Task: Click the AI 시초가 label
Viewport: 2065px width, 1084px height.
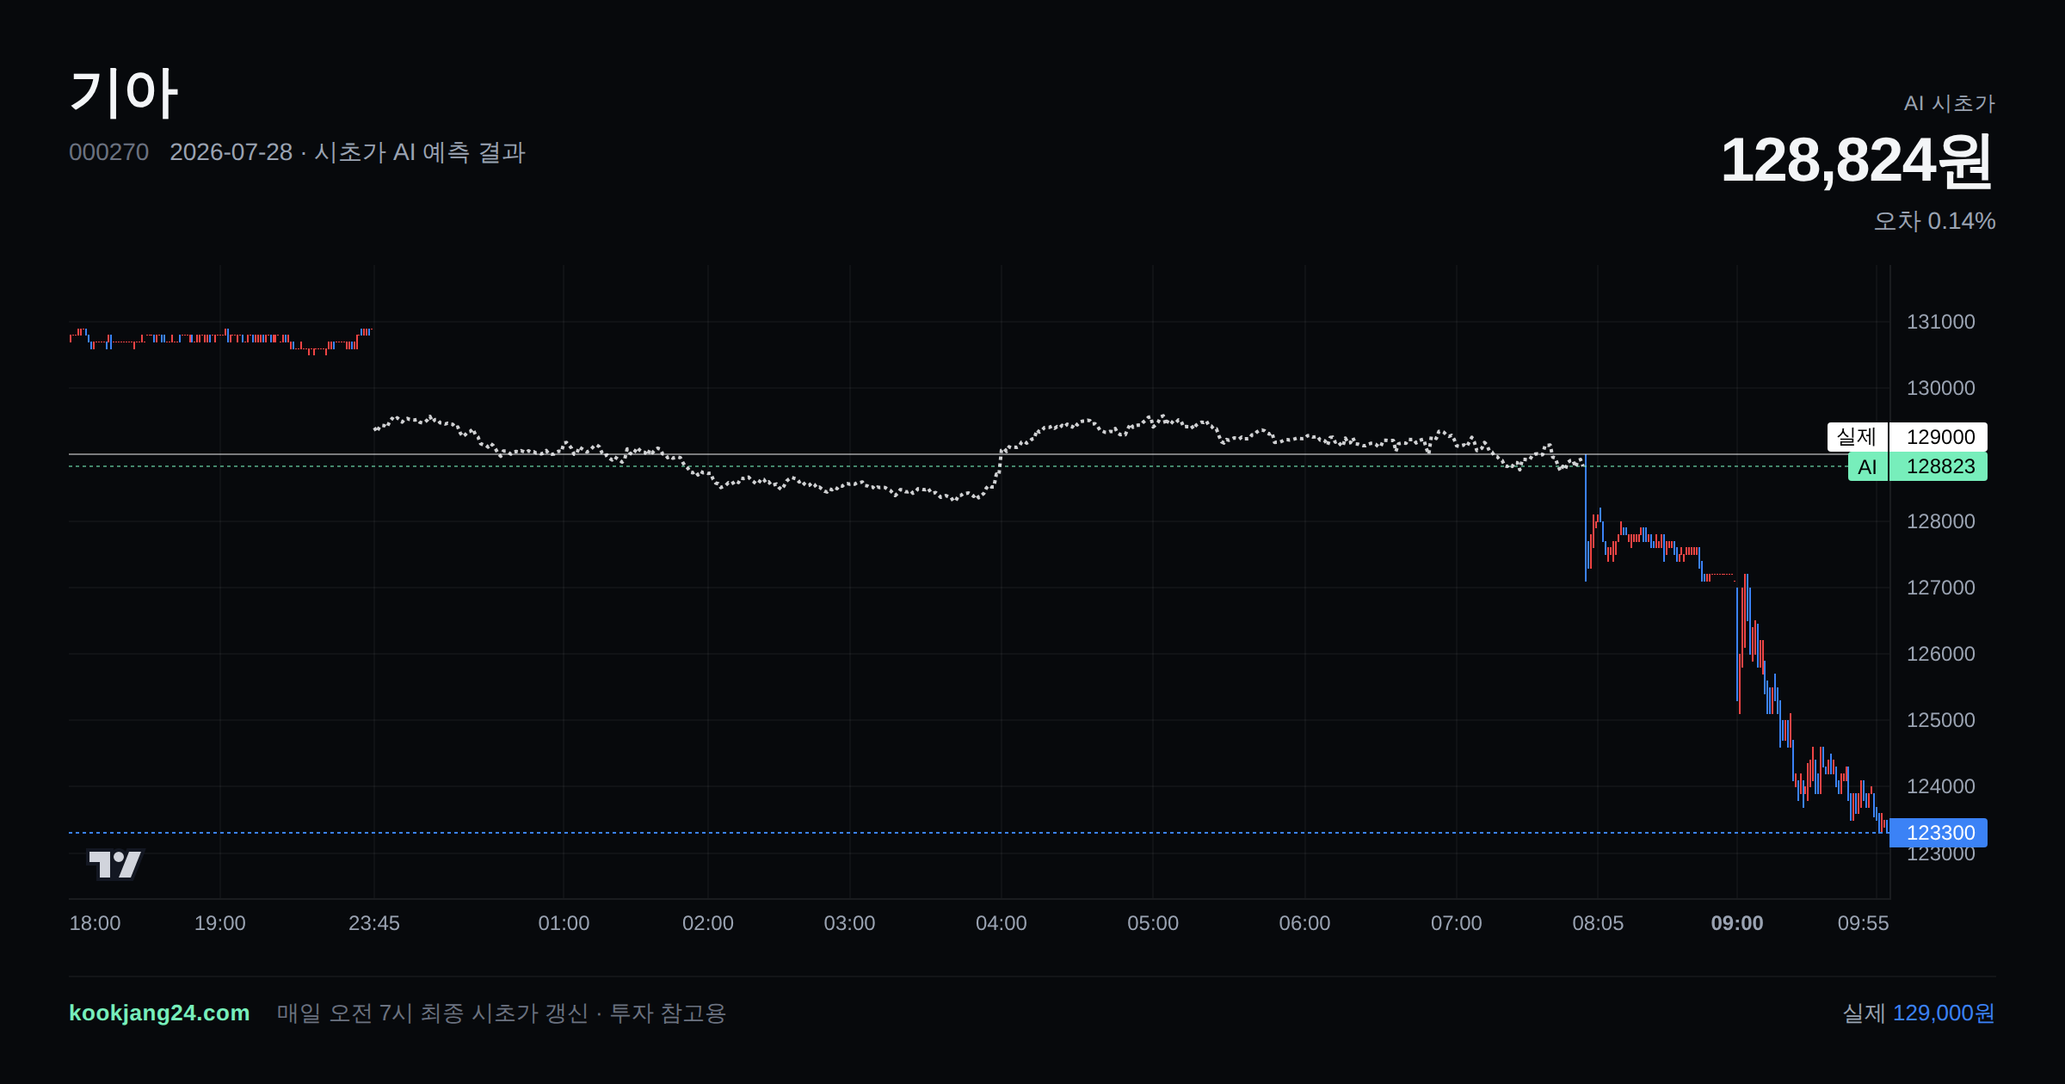Action: point(1949,103)
